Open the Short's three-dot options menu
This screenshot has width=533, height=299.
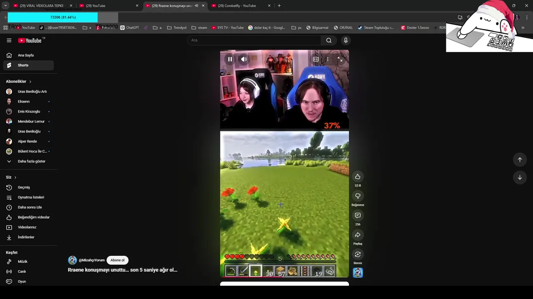pos(328,59)
